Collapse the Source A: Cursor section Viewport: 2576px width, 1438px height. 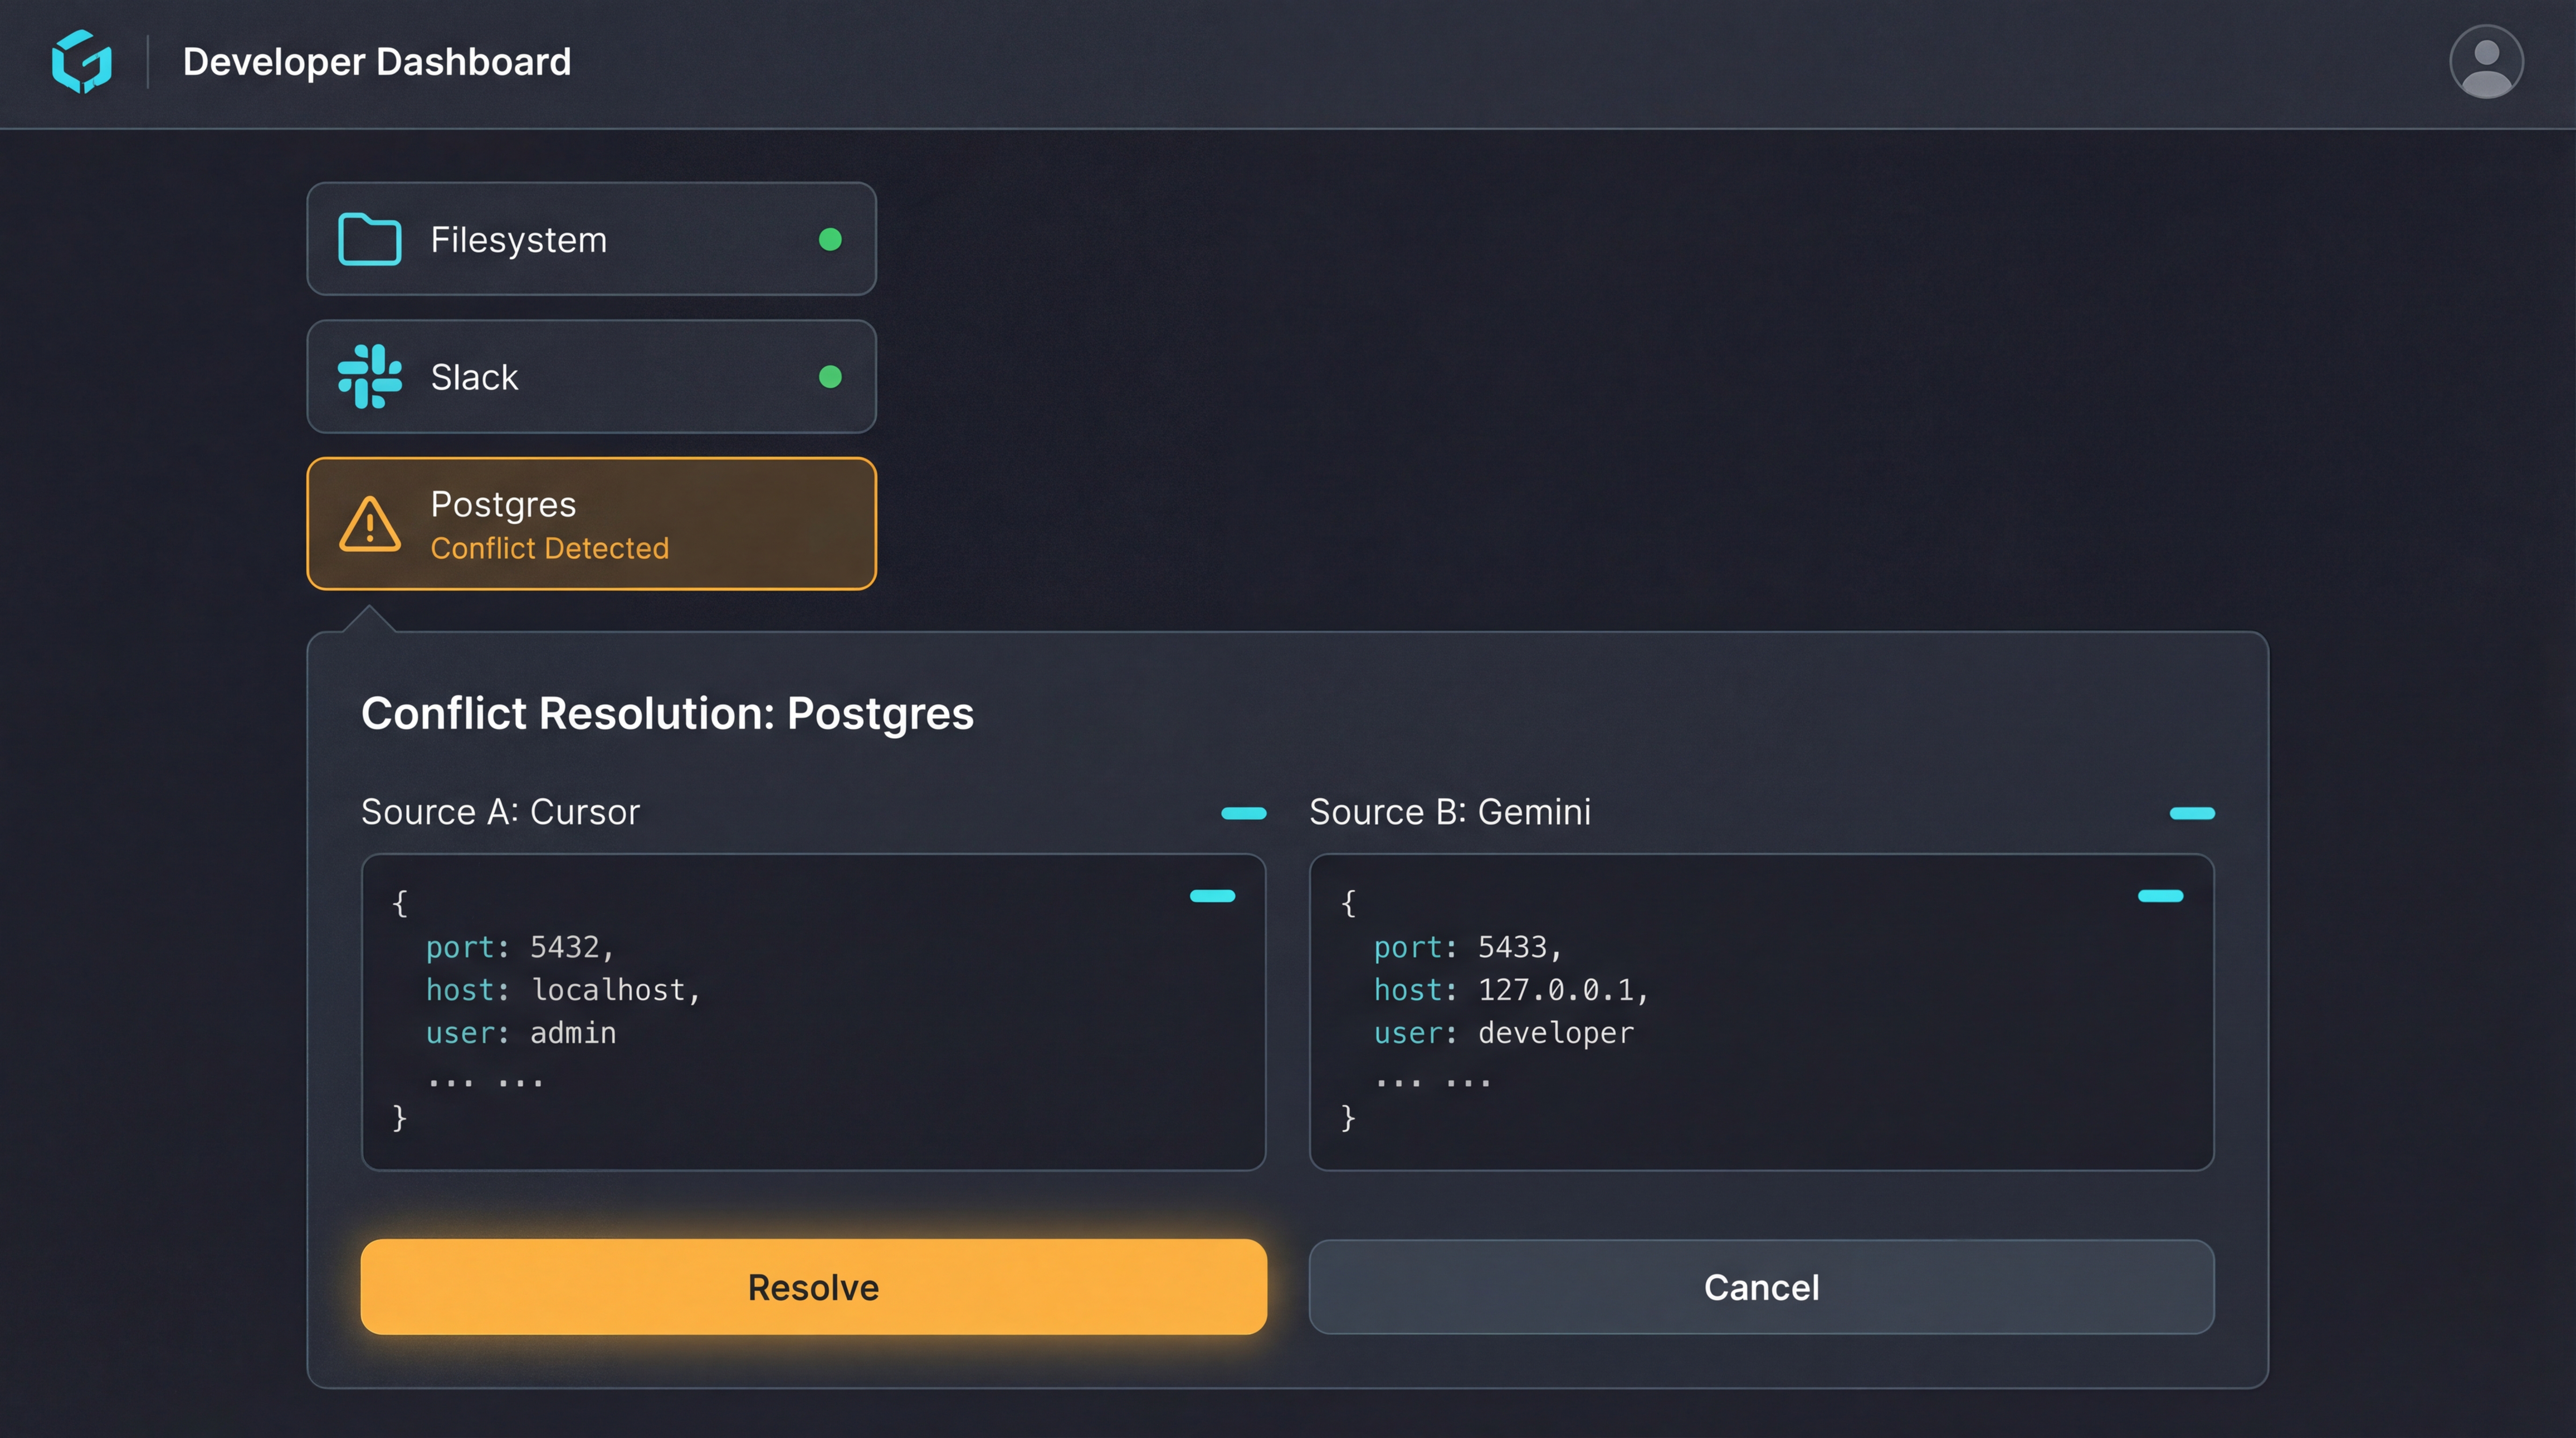point(1243,813)
